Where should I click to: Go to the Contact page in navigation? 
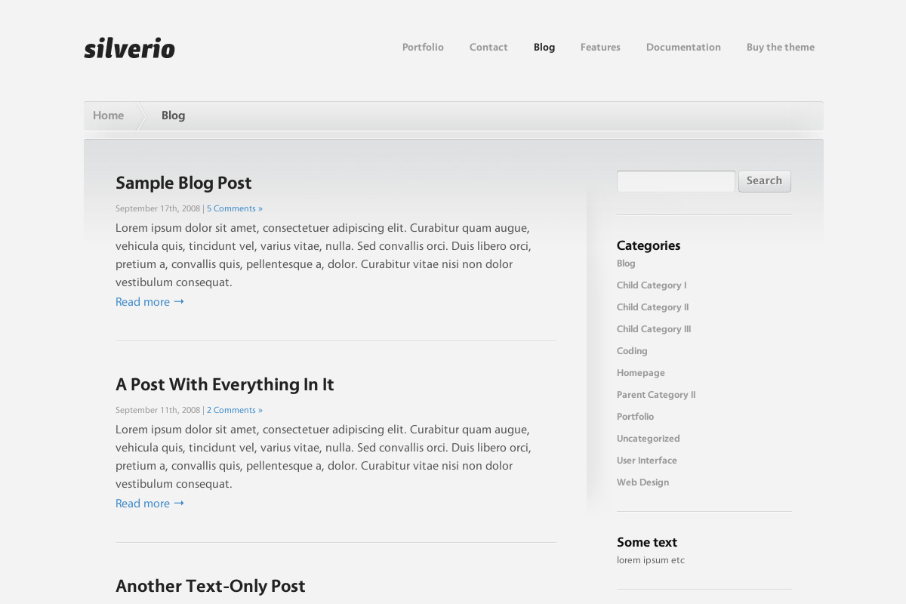pyautogui.click(x=488, y=48)
